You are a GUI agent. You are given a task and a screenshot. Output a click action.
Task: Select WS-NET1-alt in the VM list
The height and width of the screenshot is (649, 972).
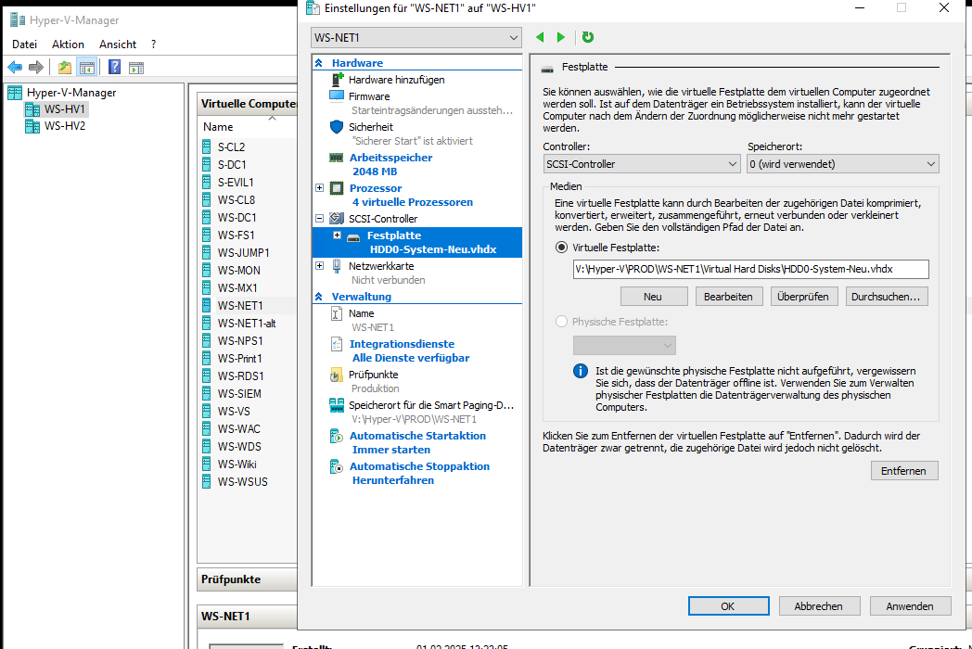(x=247, y=323)
